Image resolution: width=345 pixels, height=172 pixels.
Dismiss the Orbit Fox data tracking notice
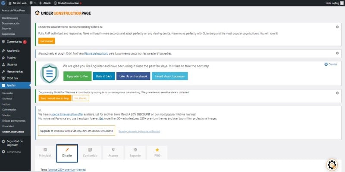coord(337,93)
